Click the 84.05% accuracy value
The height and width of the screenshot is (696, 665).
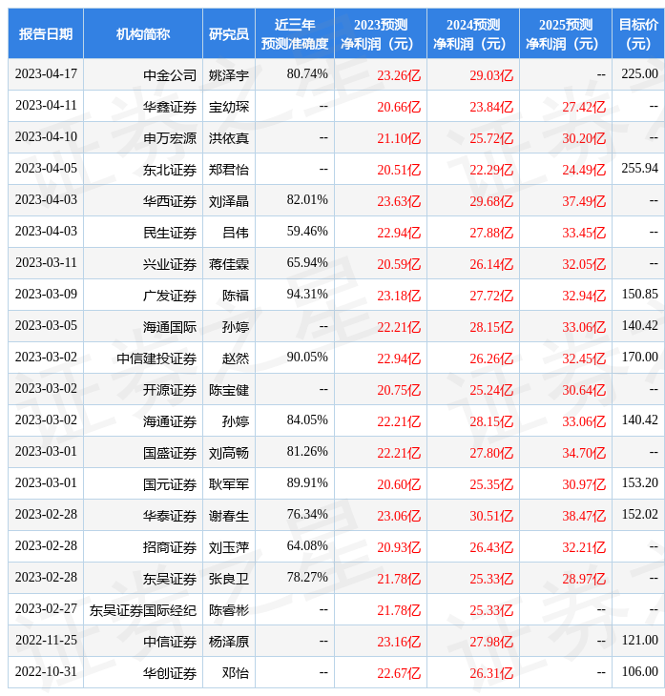[307, 420]
